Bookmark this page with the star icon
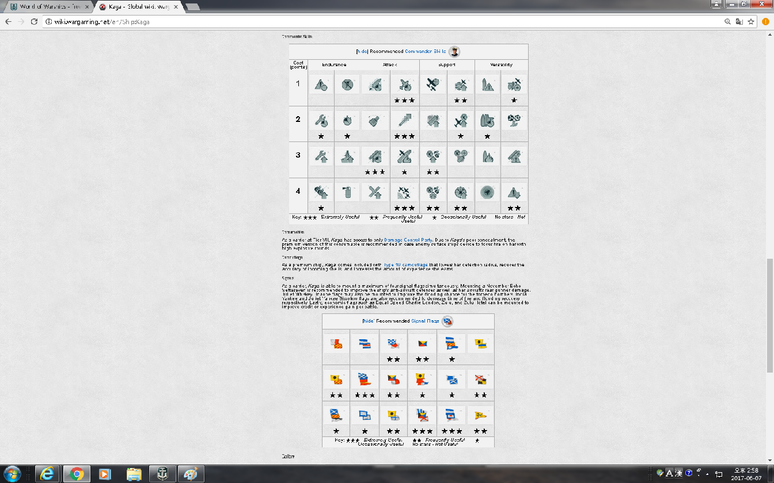774x483 pixels. pos(751,21)
